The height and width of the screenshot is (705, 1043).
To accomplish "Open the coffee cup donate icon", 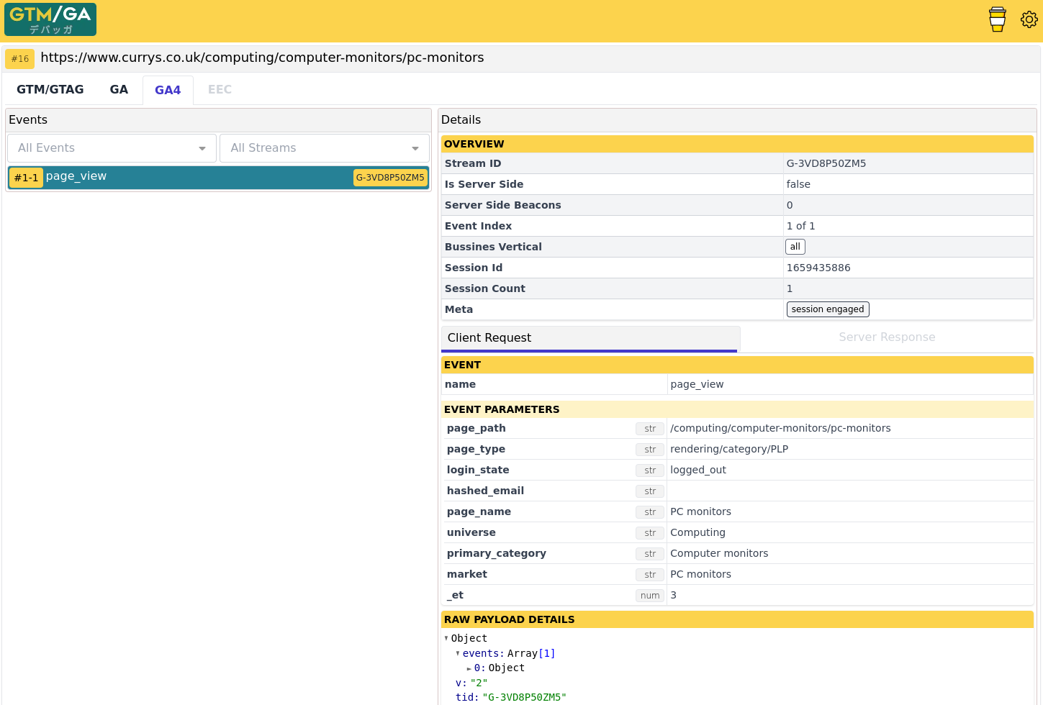I will 997,19.
